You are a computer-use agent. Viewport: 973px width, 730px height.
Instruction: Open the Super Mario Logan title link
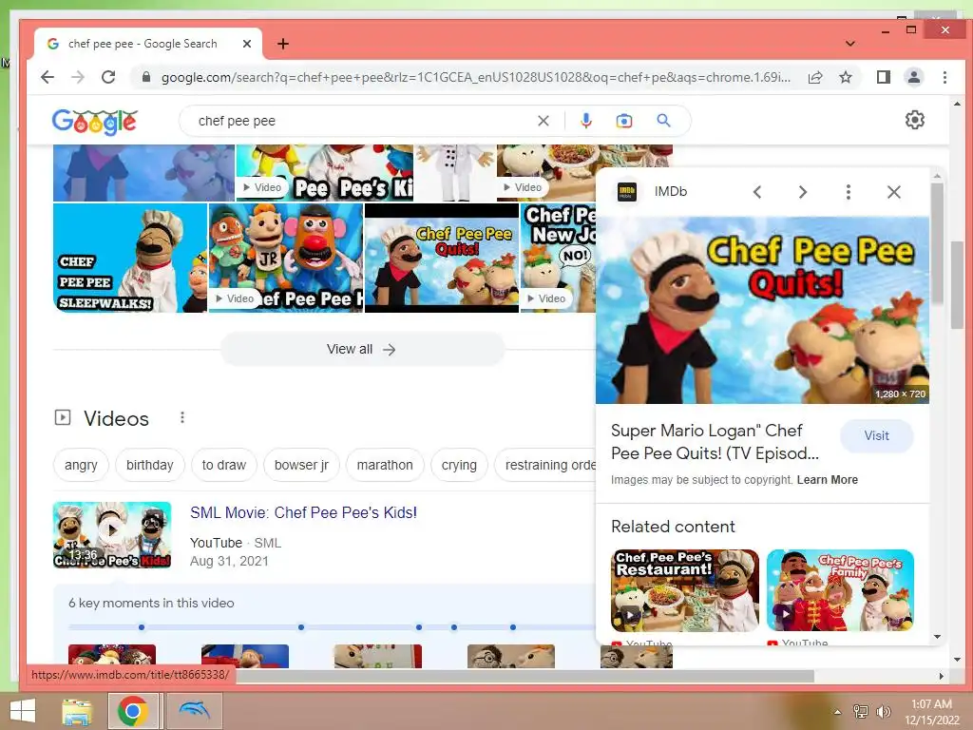point(715,442)
